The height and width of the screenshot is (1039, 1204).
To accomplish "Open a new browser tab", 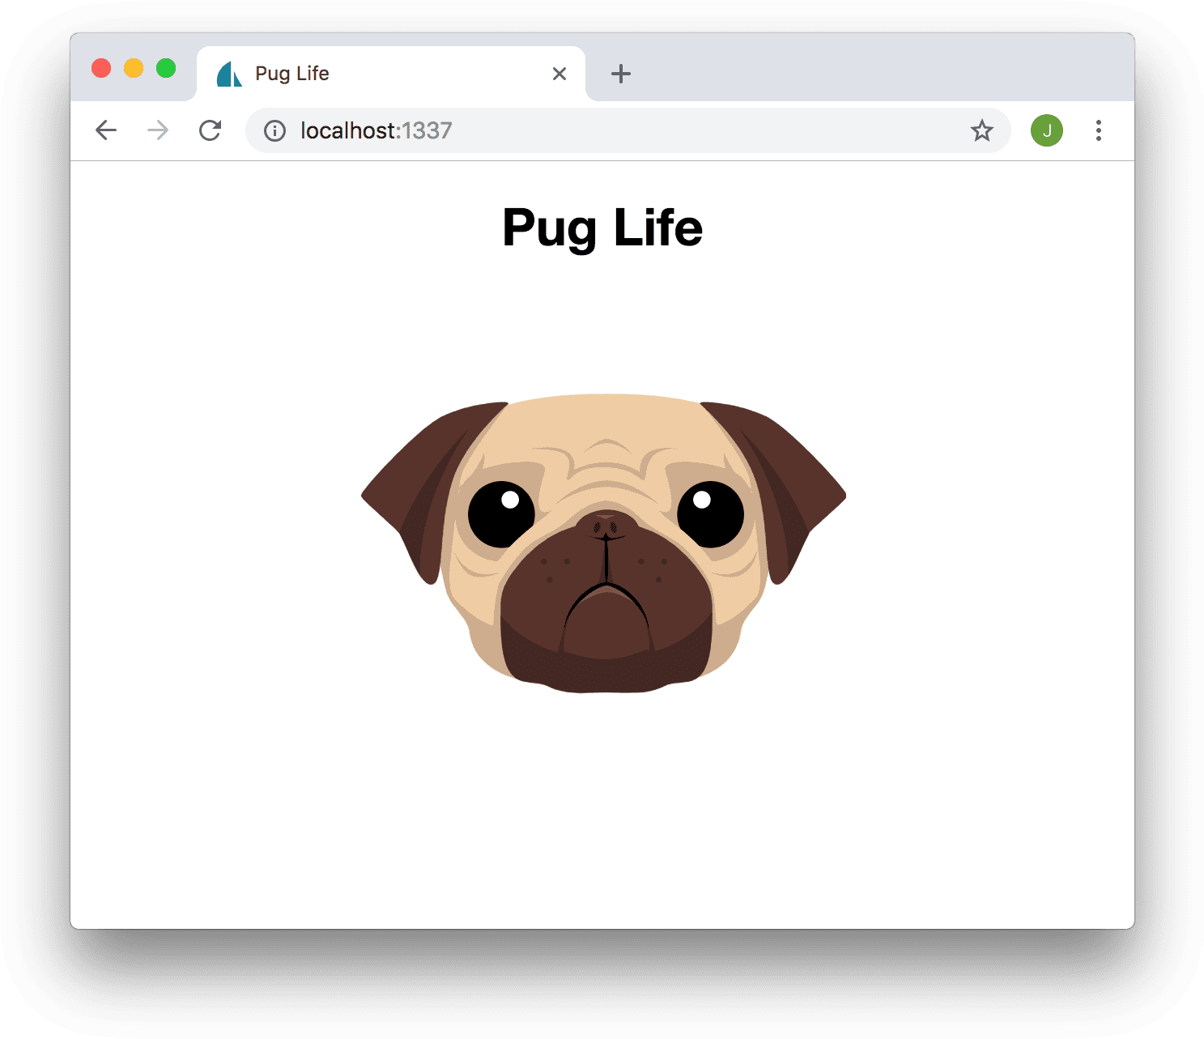I will [x=620, y=74].
